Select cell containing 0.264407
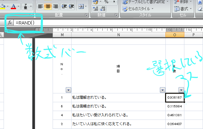This screenshot has width=203, height=129. coord(175,124)
